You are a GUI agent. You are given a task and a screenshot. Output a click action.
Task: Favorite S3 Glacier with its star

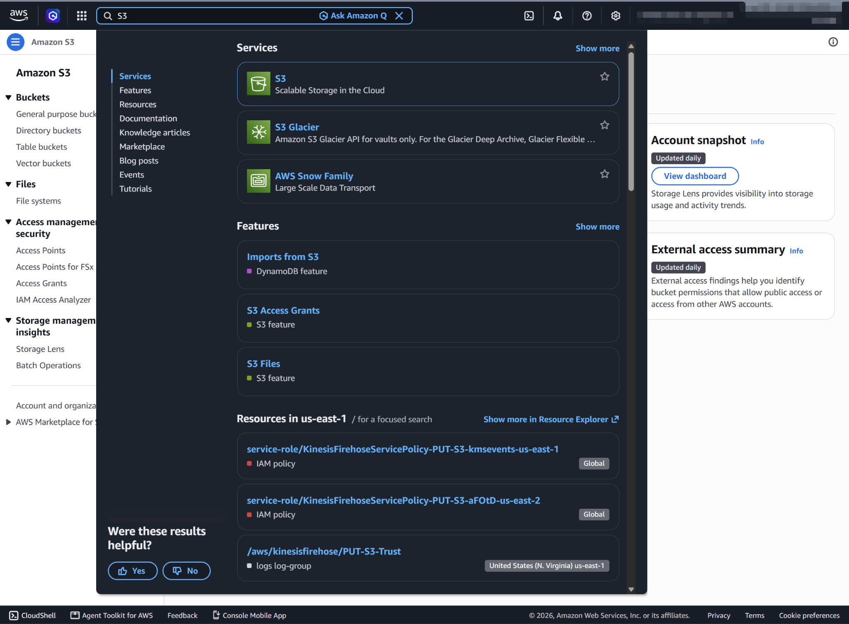(604, 125)
